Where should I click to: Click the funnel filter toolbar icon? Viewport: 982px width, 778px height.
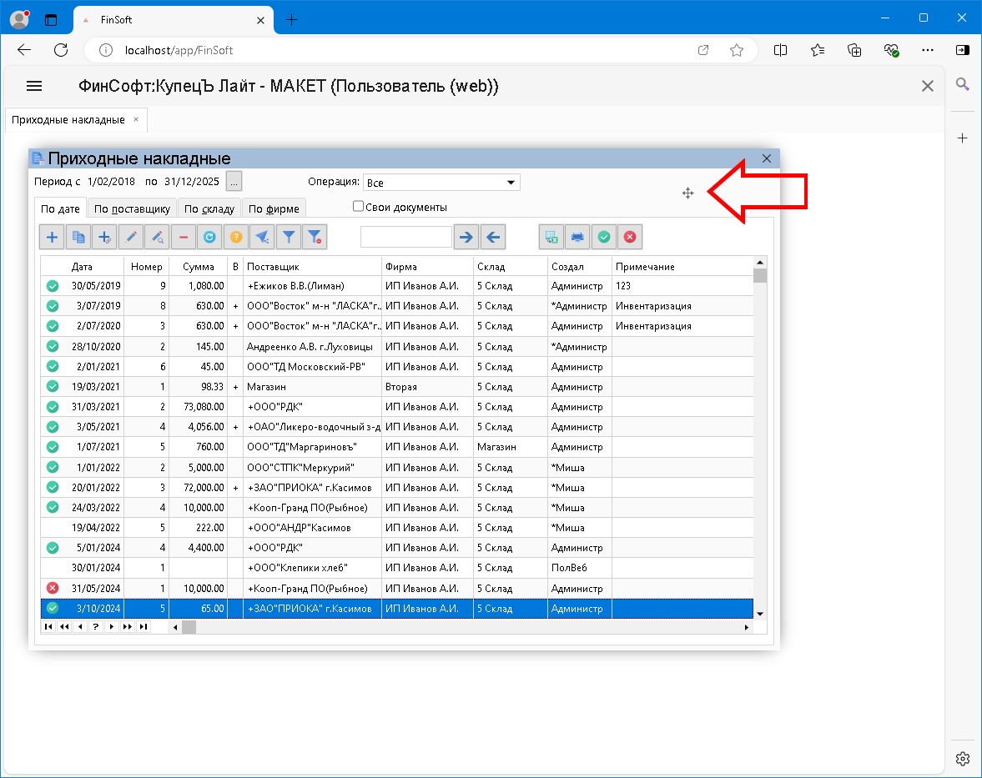[288, 238]
